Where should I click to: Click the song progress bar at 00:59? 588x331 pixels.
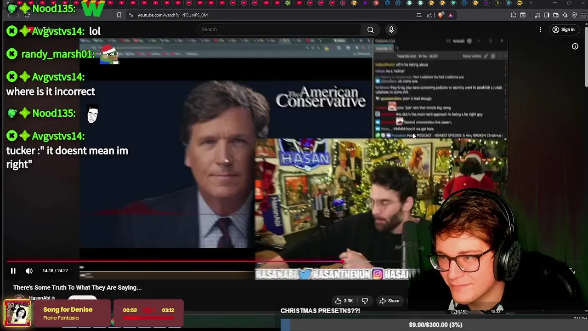pyautogui.click(x=148, y=317)
